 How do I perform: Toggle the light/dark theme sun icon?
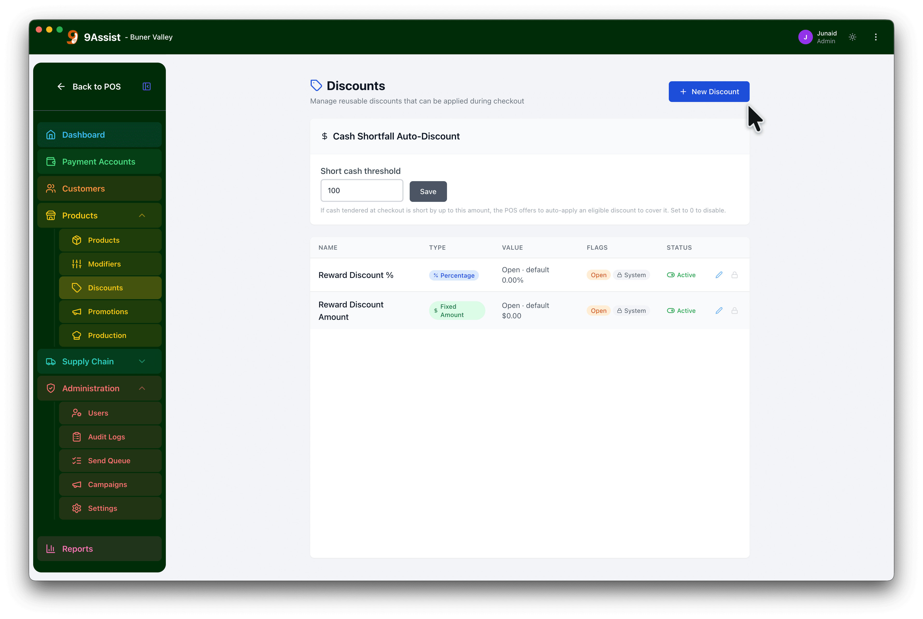click(x=852, y=37)
